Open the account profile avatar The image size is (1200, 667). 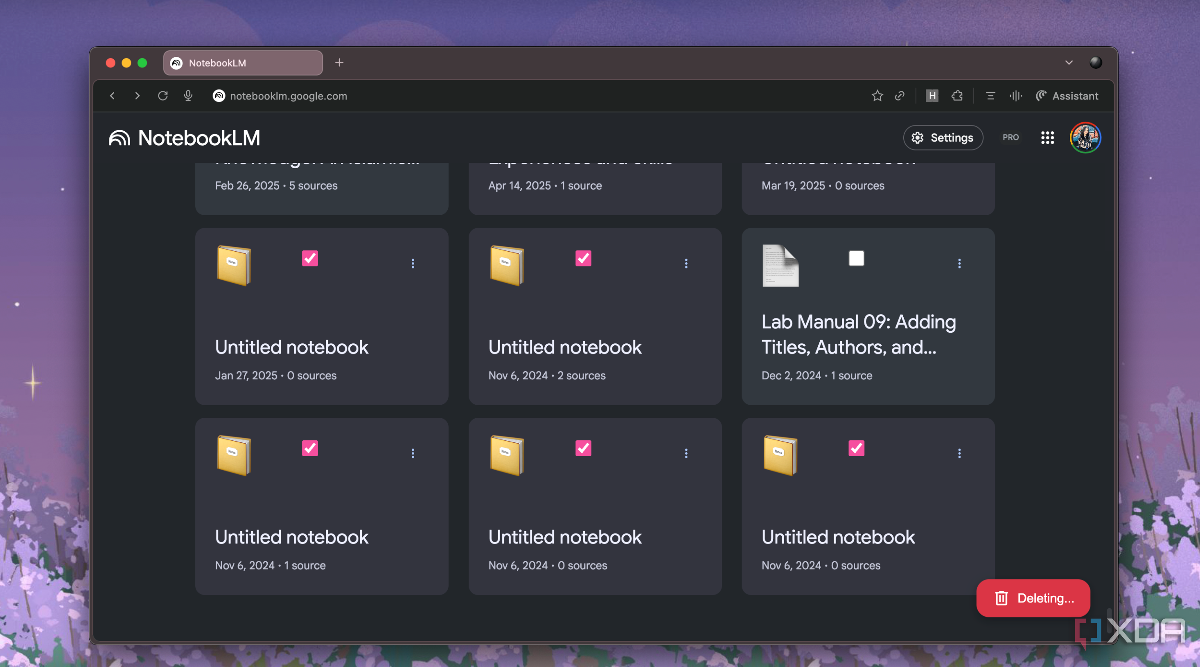[1085, 137]
